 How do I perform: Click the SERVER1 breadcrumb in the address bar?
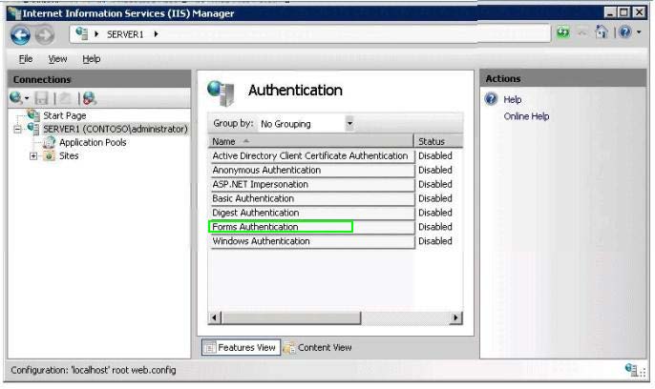pos(125,34)
